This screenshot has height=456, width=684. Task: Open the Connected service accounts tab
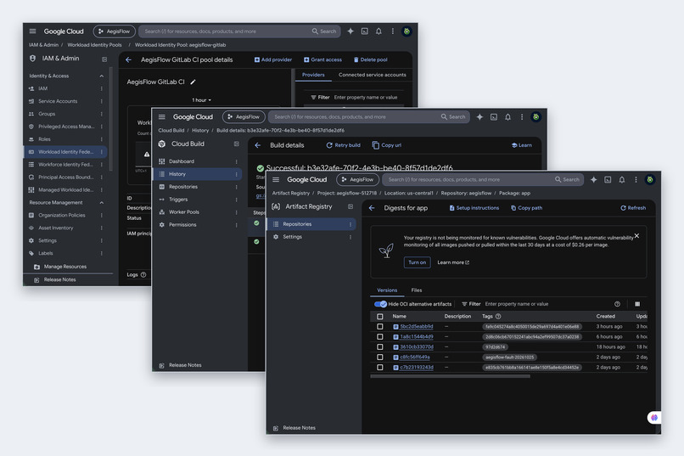click(x=372, y=75)
